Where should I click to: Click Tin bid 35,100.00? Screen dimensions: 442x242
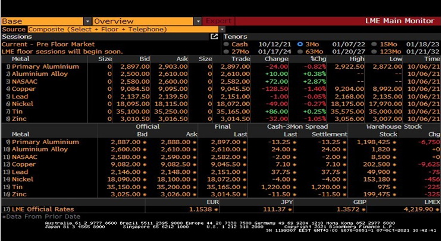(x=133, y=112)
